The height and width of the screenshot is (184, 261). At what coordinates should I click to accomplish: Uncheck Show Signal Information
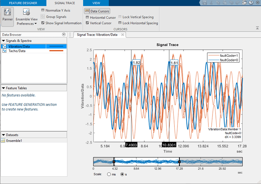(43, 23)
